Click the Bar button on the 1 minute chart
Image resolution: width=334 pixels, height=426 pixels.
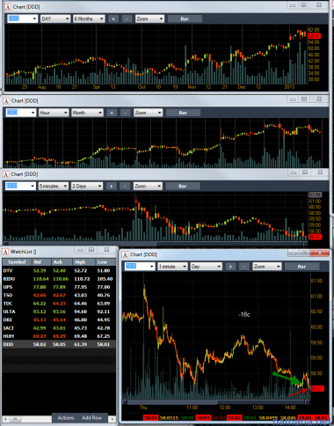coord(301,267)
